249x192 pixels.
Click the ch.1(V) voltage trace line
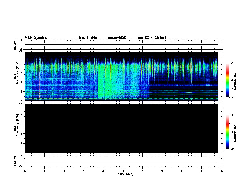[x=121, y=45]
